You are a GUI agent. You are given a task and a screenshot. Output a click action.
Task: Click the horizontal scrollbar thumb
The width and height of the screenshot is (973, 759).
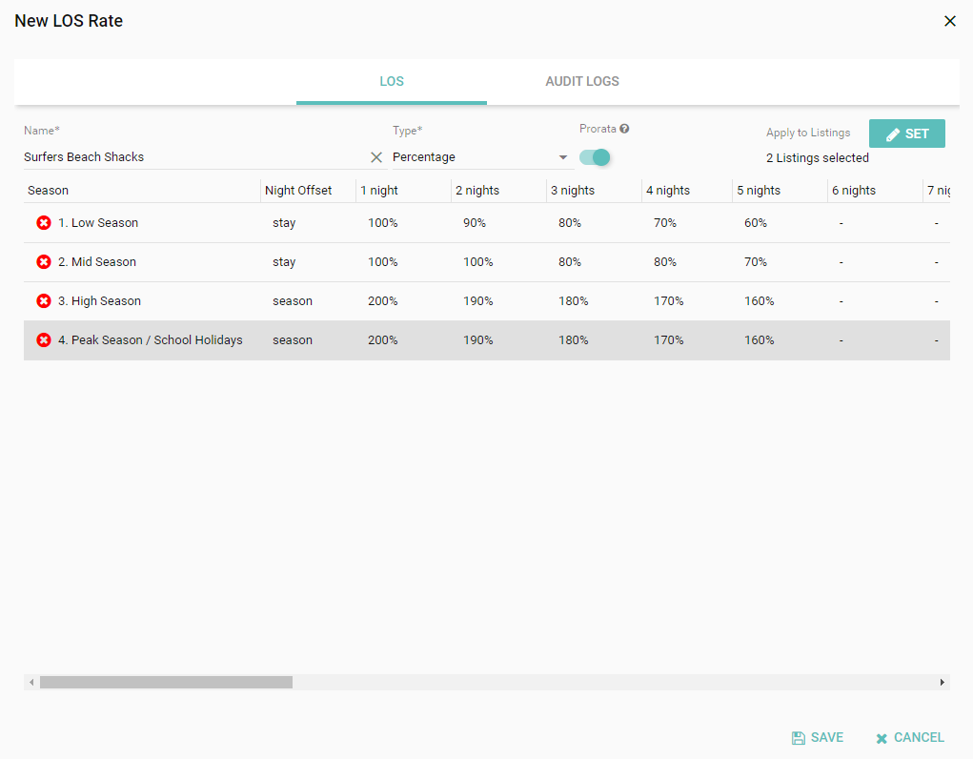166,682
